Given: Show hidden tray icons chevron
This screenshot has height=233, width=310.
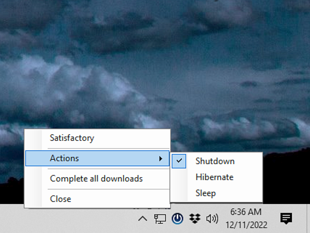Looking at the screenshot, I should tap(143, 219).
